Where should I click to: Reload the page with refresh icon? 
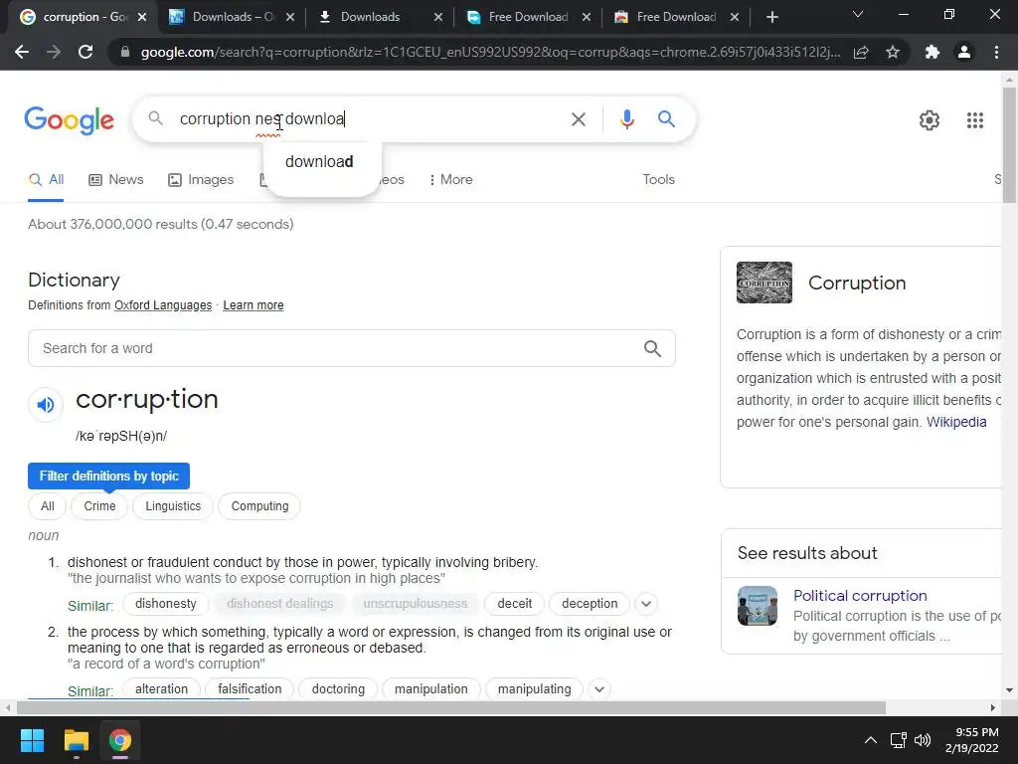point(85,52)
